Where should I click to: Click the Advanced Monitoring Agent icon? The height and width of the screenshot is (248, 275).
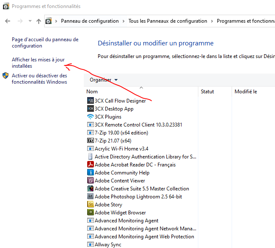click(x=90, y=220)
